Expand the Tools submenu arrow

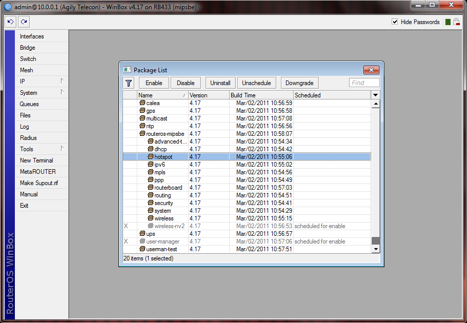coord(62,148)
